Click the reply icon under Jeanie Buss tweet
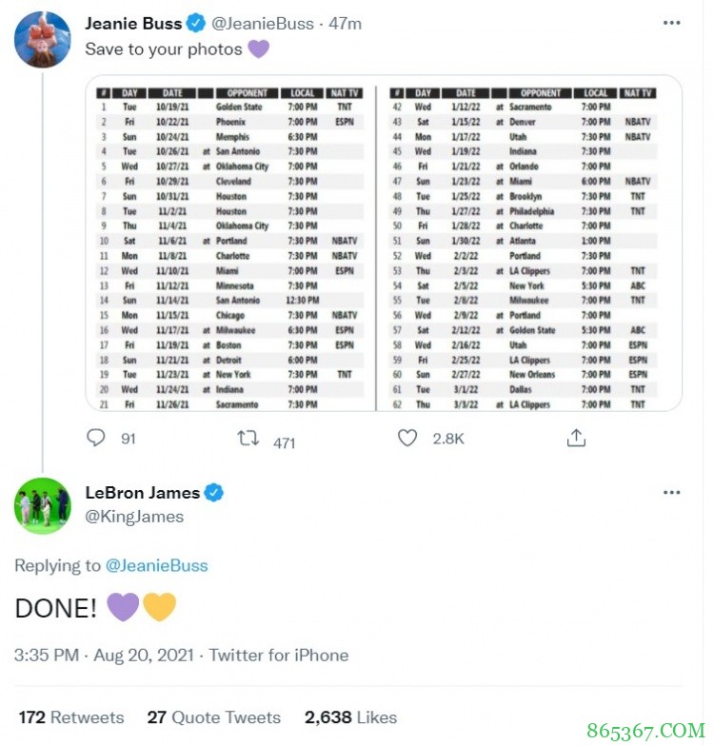Viewport: 714px width, 745px height. tap(96, 438)
